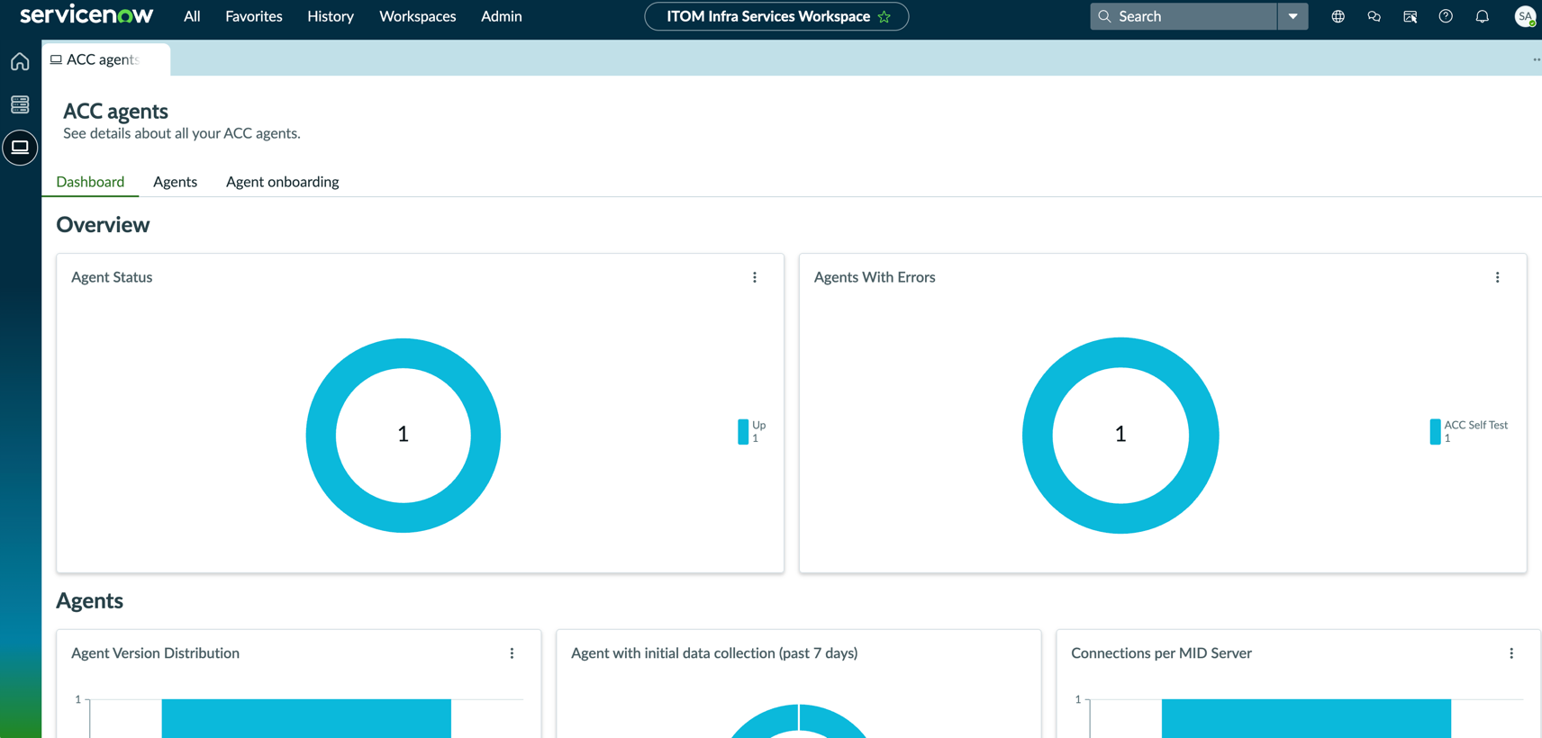Click the initial data collection donut chart
Image resolution: width=1542 pixels, height=738 pixels.
(x=798, y=722)
